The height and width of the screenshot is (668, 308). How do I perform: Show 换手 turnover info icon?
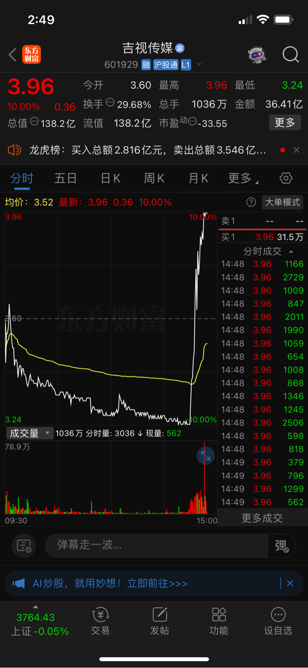[x=110, y=103]
